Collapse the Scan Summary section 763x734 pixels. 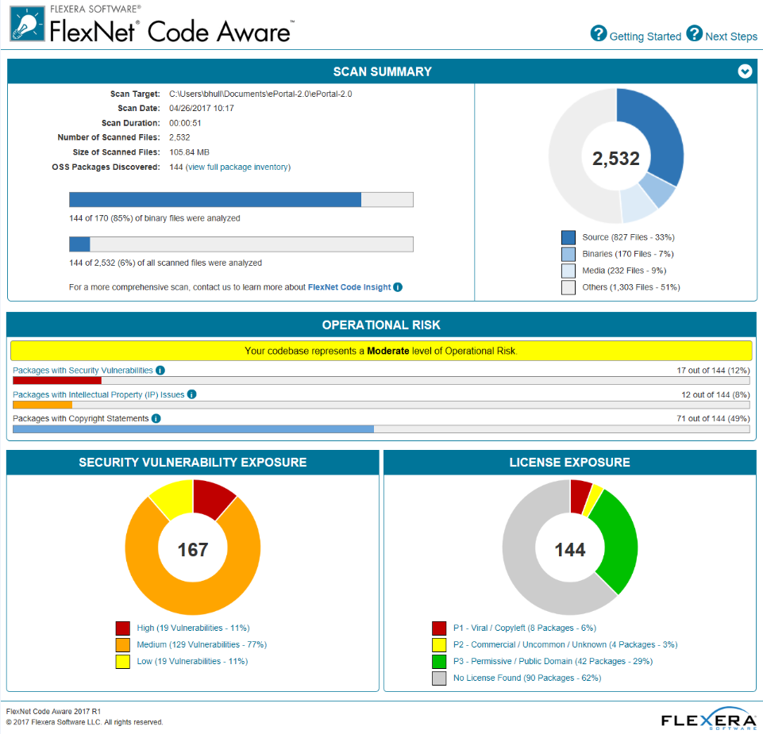[x=745, y=71]
